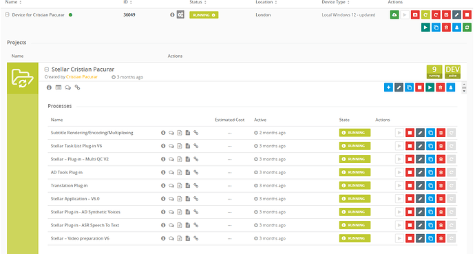Screen dimensions: 475x254
Task: Add a new process with blue plus button
Action: (388, 87)
